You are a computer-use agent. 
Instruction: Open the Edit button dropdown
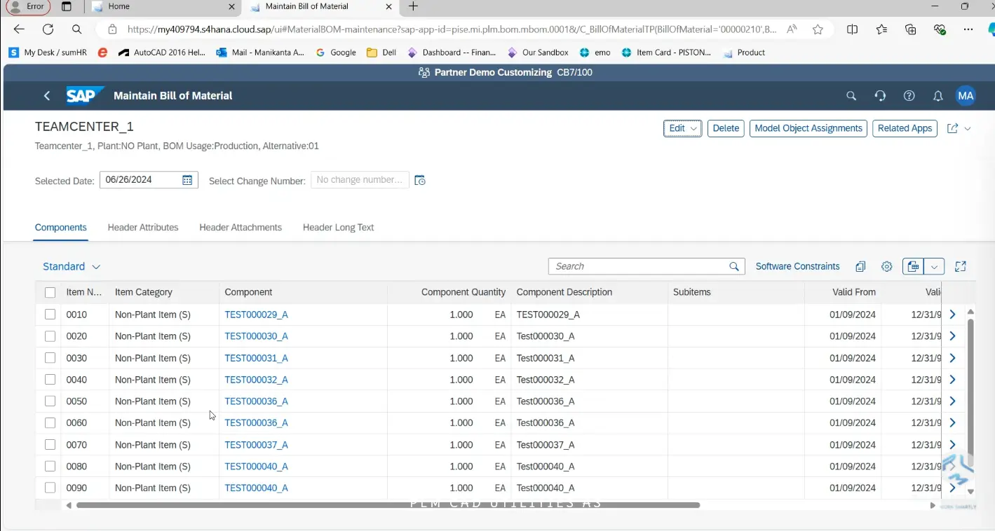[x=693, y=128]
